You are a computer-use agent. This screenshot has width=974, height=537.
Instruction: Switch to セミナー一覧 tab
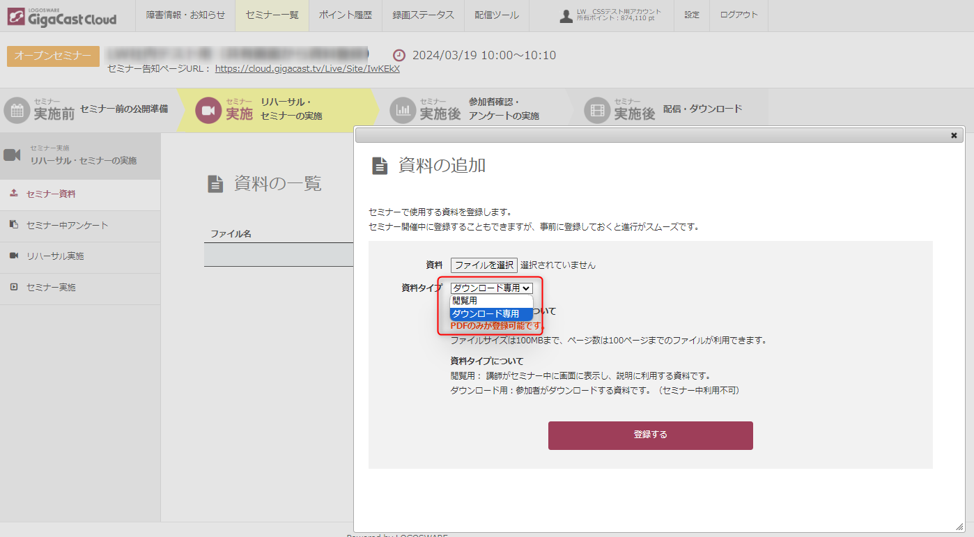272,15
